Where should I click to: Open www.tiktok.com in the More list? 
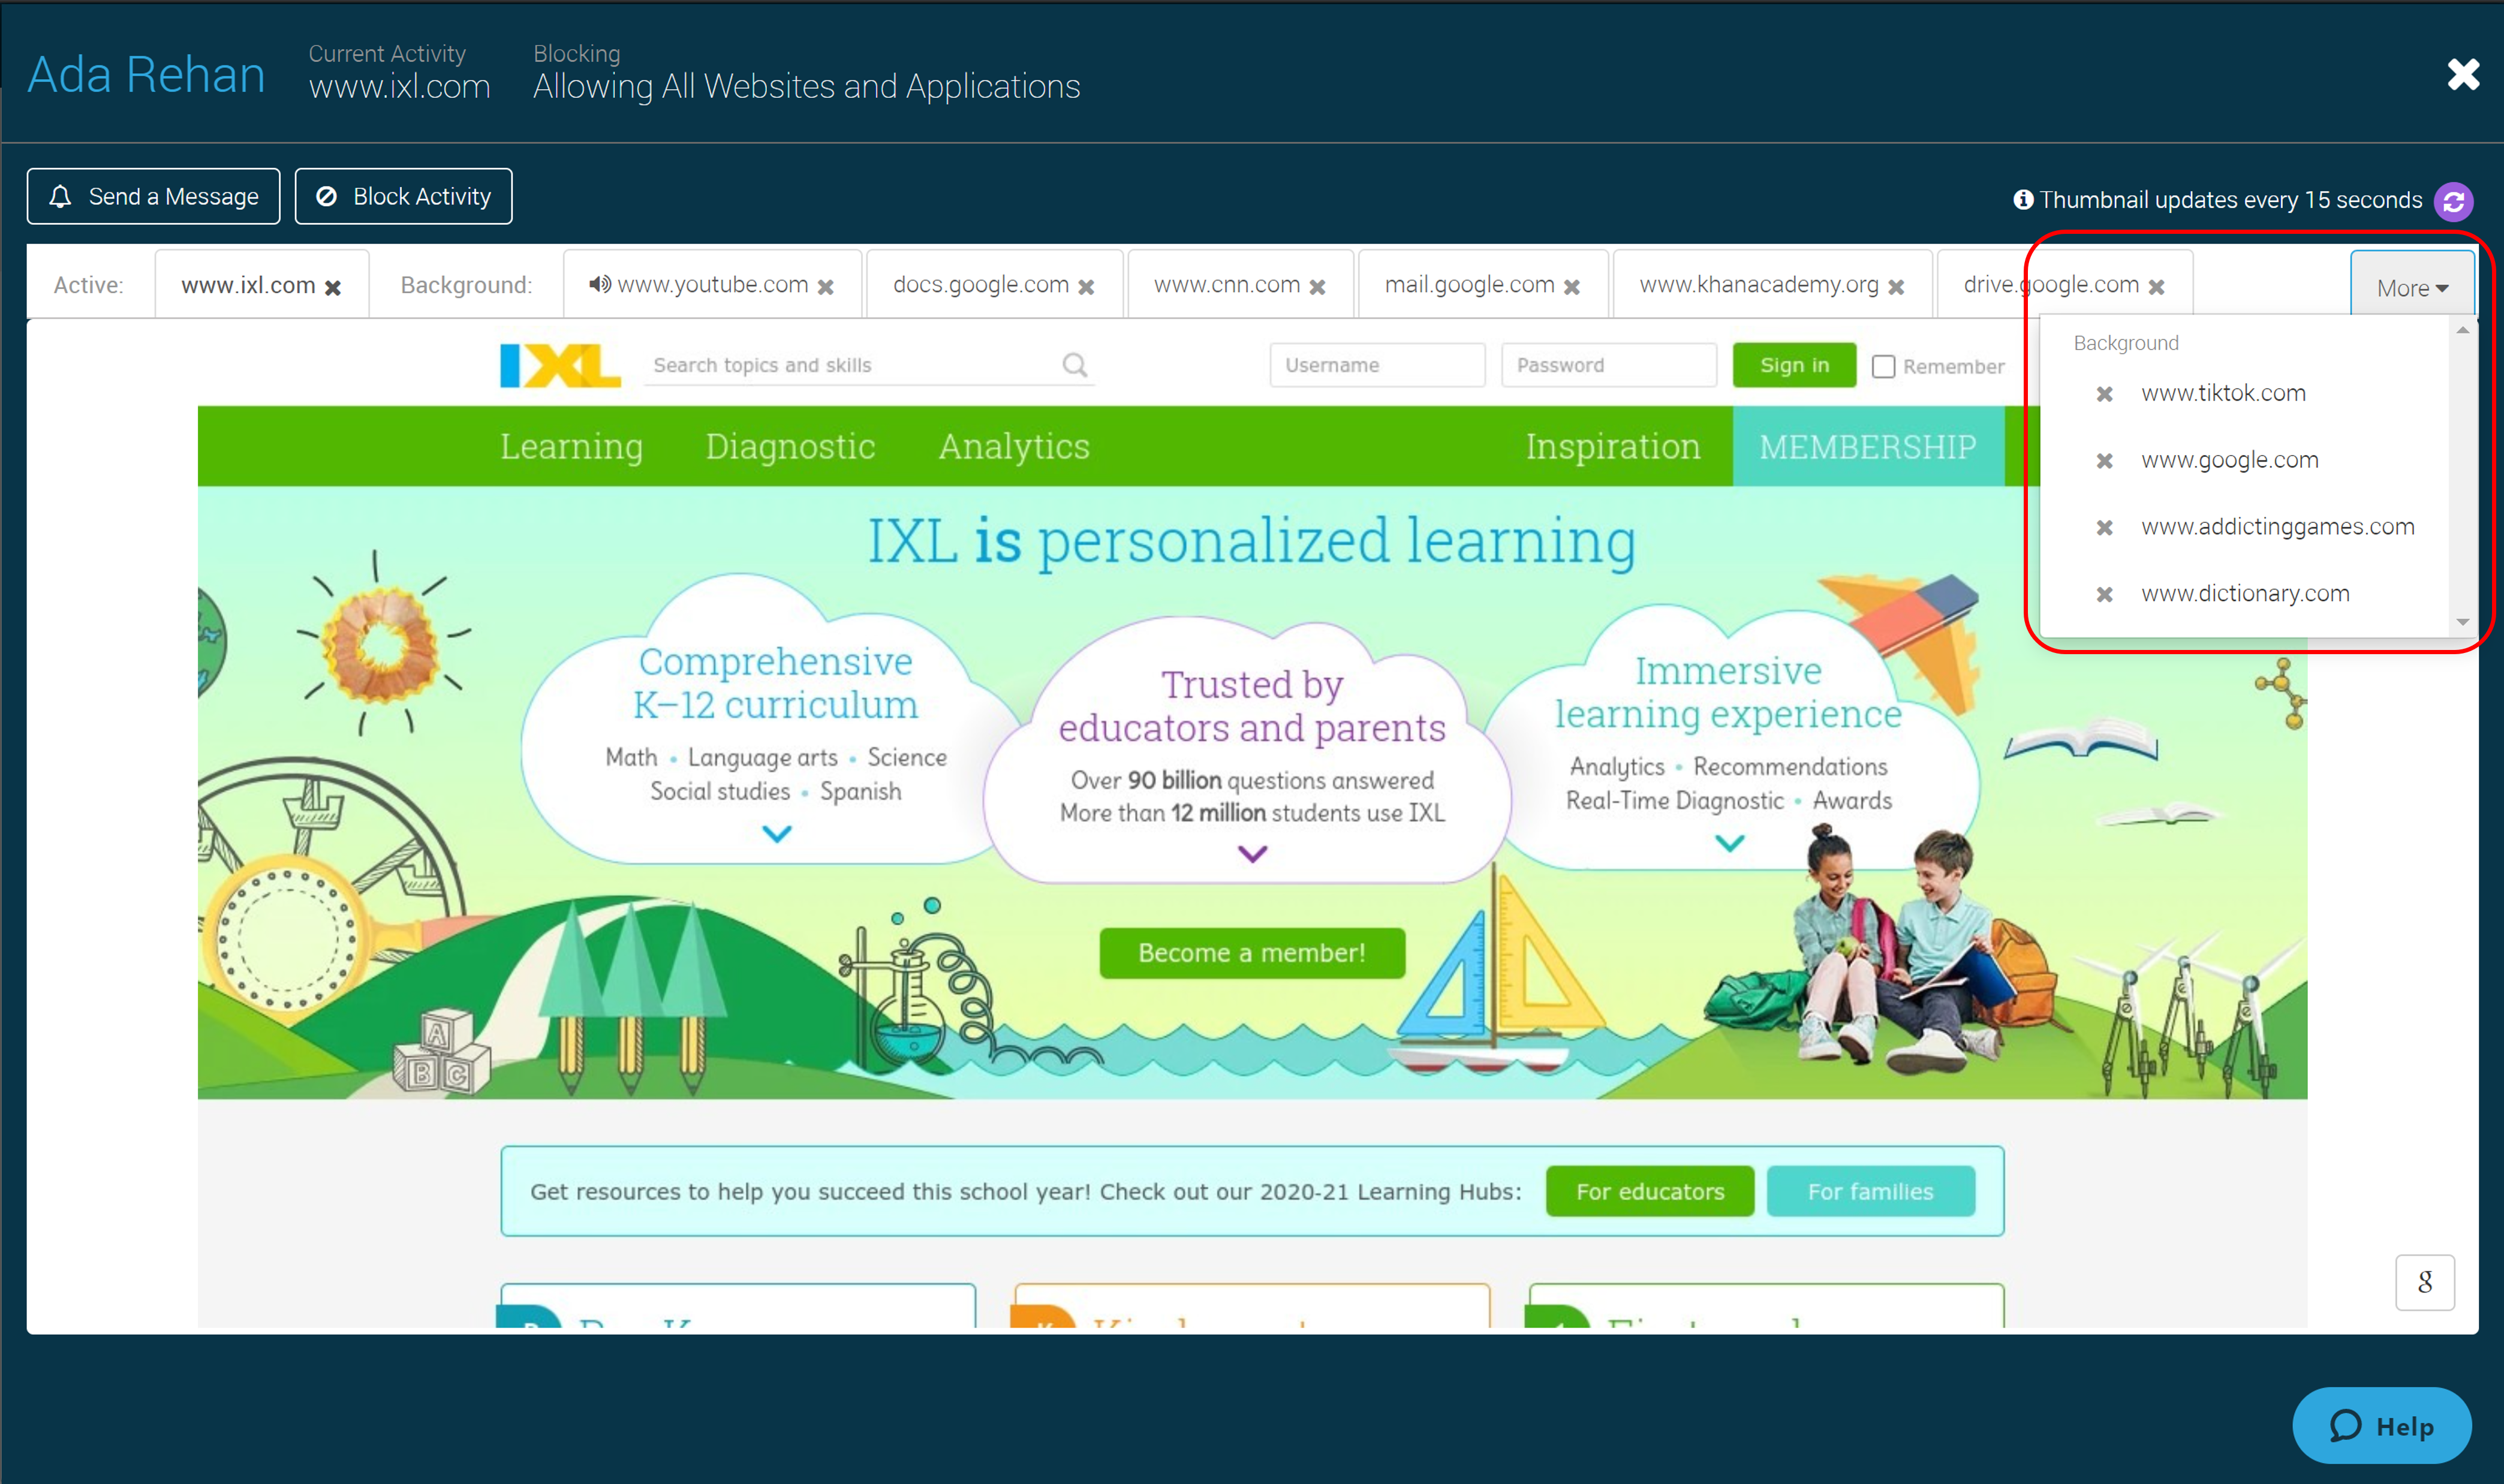(2223, 393)
